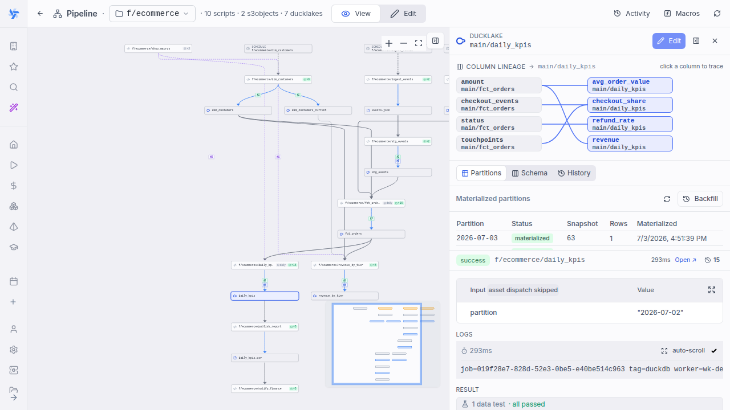Image resolution: width=730 pixels, height=410 pixels.
Task: Open the Activity view
Action: (631, 14)
